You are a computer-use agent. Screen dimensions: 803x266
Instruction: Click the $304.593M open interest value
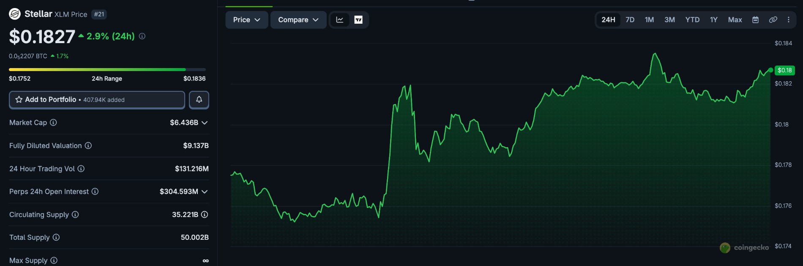pyautogui.click(x=179, y=192)
